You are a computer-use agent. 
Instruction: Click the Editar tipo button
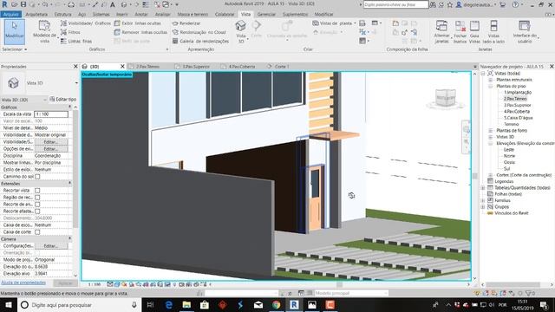click(63, 100)
